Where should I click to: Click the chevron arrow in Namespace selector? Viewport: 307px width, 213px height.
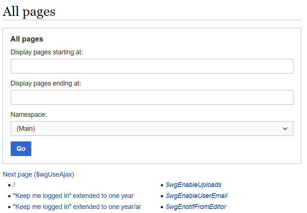coord(285,129)
